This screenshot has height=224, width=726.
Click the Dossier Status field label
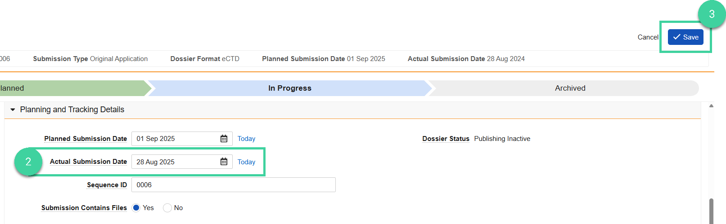446,139
